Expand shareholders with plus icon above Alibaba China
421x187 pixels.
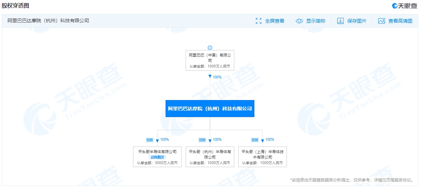[x=210, y=48]
